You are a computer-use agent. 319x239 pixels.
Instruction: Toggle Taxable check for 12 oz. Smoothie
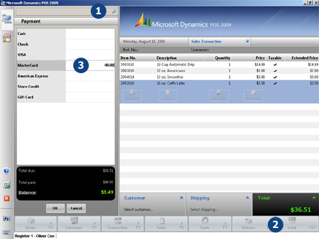(275, 77)
